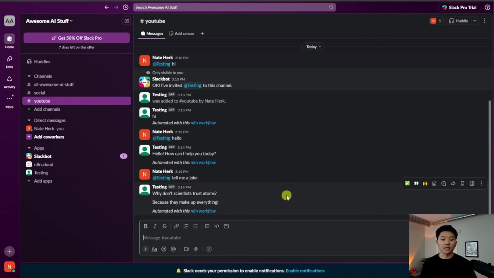This screenshot has width=494, height=278.
Task: Open the Awesome AI Stuff workspace menu
Action: pyautogui.click(x=49, y=21)
